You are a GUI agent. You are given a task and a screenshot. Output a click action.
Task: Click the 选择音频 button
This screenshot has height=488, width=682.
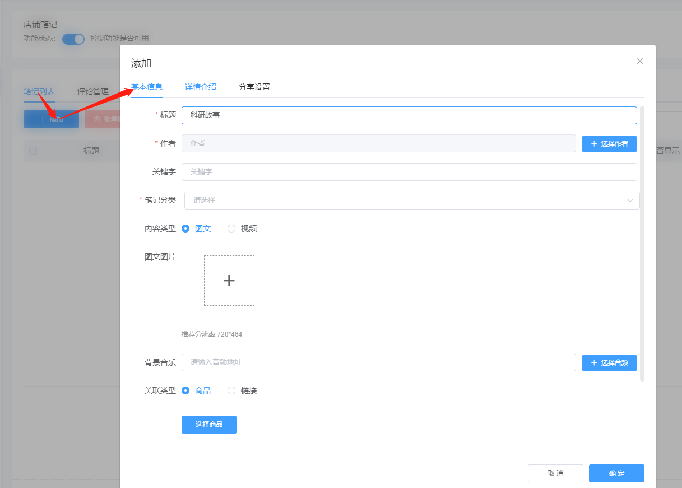pos(609,362)
